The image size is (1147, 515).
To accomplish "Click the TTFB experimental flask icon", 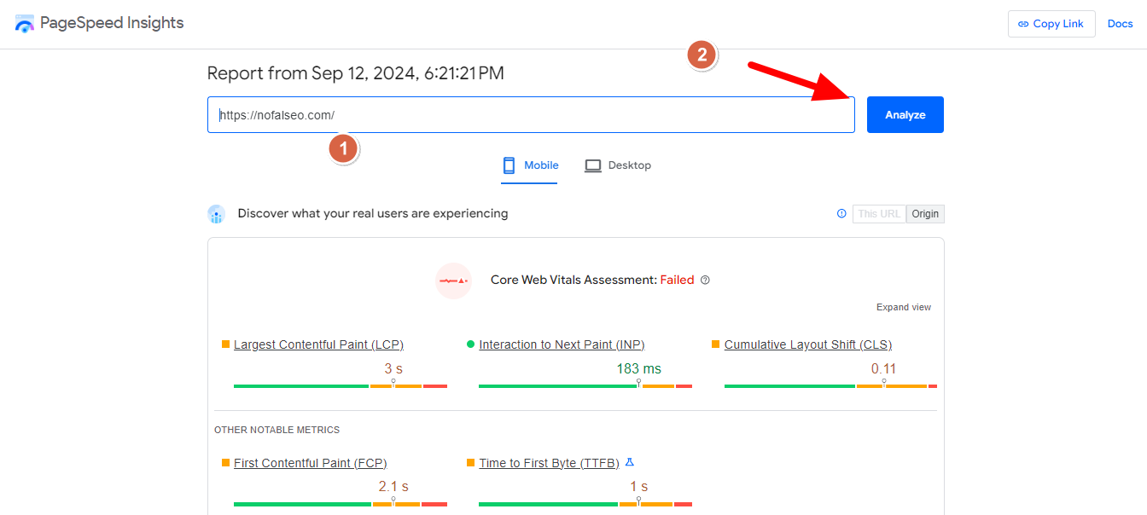I will 630,463.
